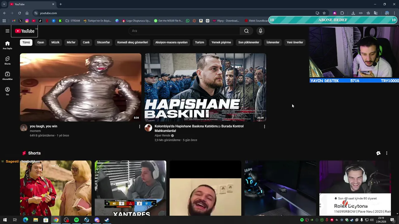Select the İzlenenler filter chip
The height and width of the screenshot is (224, 399).
pyautogui.click(x=273, y=42)
